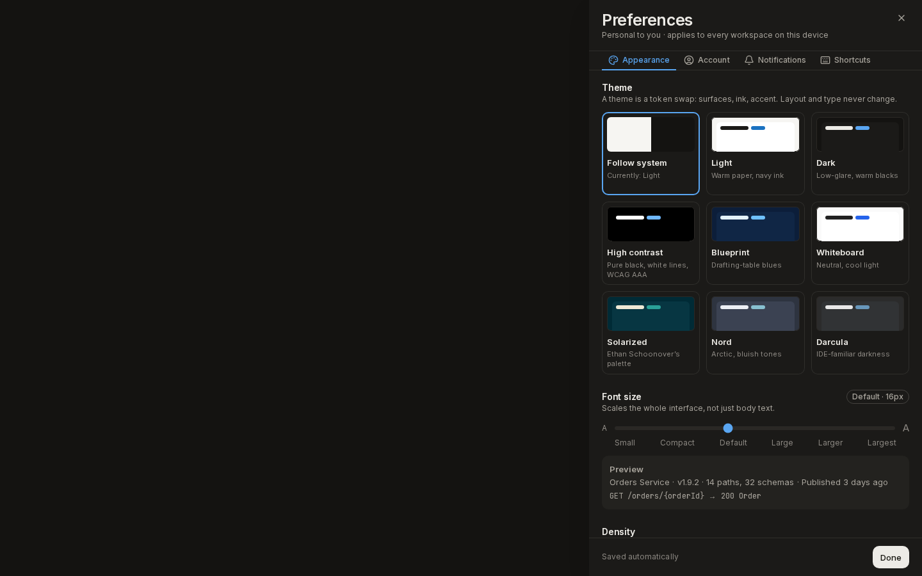Click the user icon on Account tab
This screenshot has width=922, height=576.
[x=689, y=60]
